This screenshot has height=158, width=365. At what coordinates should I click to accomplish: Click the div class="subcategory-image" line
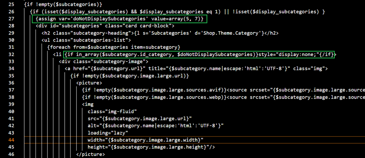click(x=104, y=62)
